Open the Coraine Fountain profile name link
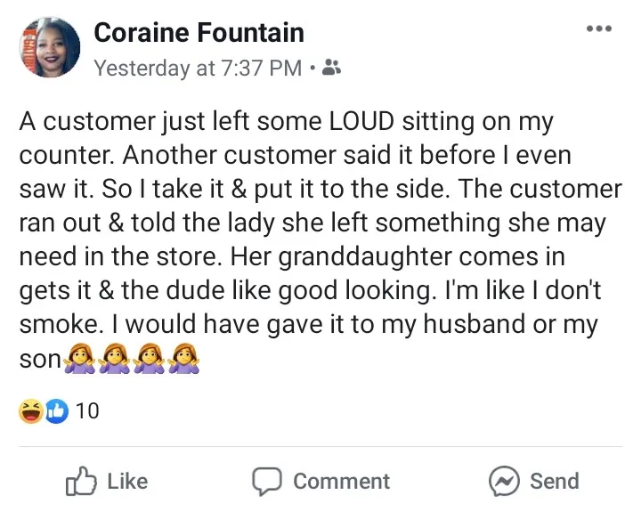Screen dimensions: 625x511 pos(199,33)
